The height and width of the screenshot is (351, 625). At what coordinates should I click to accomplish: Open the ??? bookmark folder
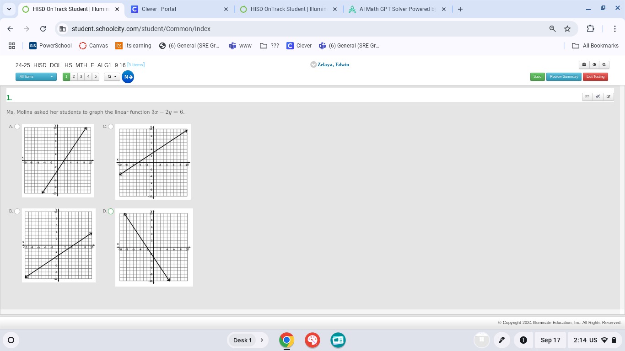click(269, 46)
